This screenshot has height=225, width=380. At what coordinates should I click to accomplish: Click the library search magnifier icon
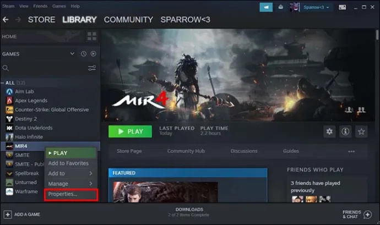(6, 68)
